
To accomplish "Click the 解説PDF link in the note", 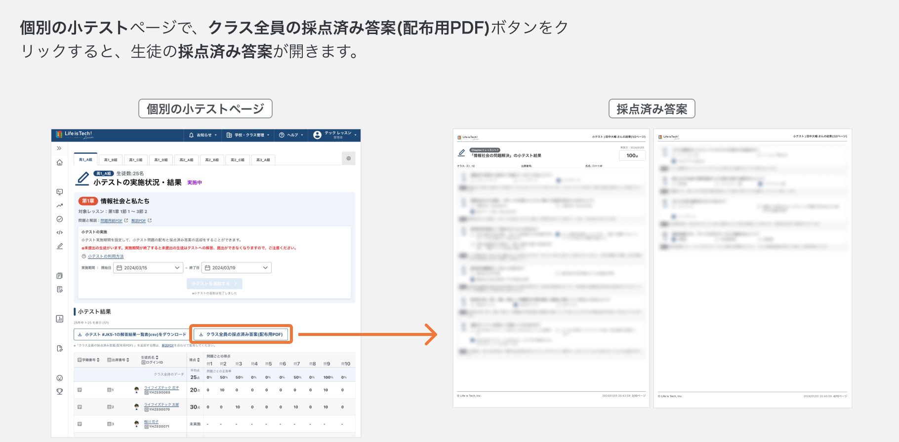I will coord(167,346).
